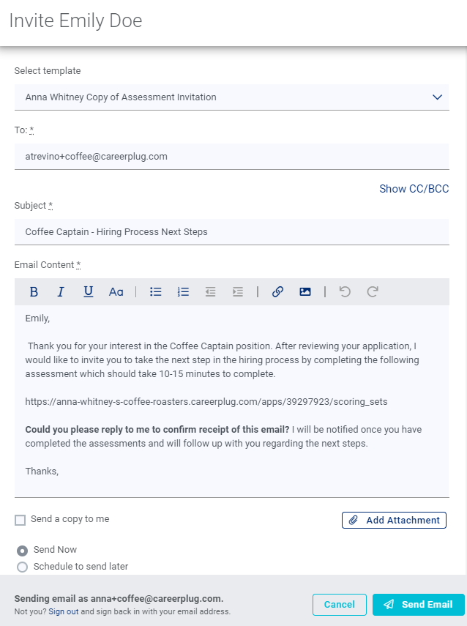Decrease the paragraph indent

pyautogui.click(x=210, y=291)
